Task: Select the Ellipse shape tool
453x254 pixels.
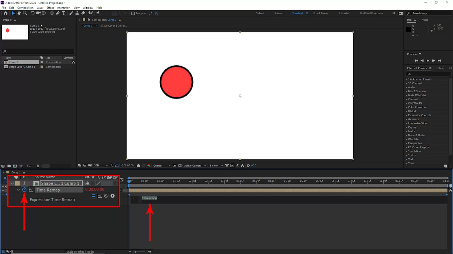Action: point(52,13)
